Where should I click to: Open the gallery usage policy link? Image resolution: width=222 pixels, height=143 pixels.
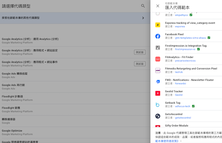coord(167,141)
